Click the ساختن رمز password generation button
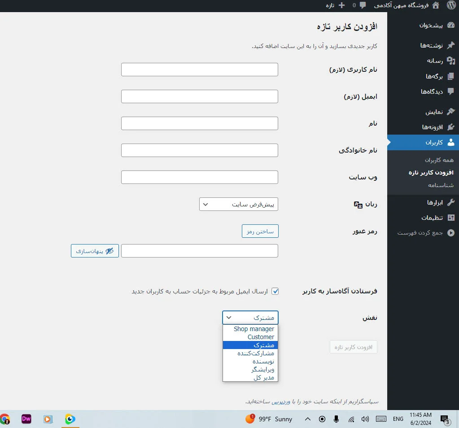 pos(260,231)
